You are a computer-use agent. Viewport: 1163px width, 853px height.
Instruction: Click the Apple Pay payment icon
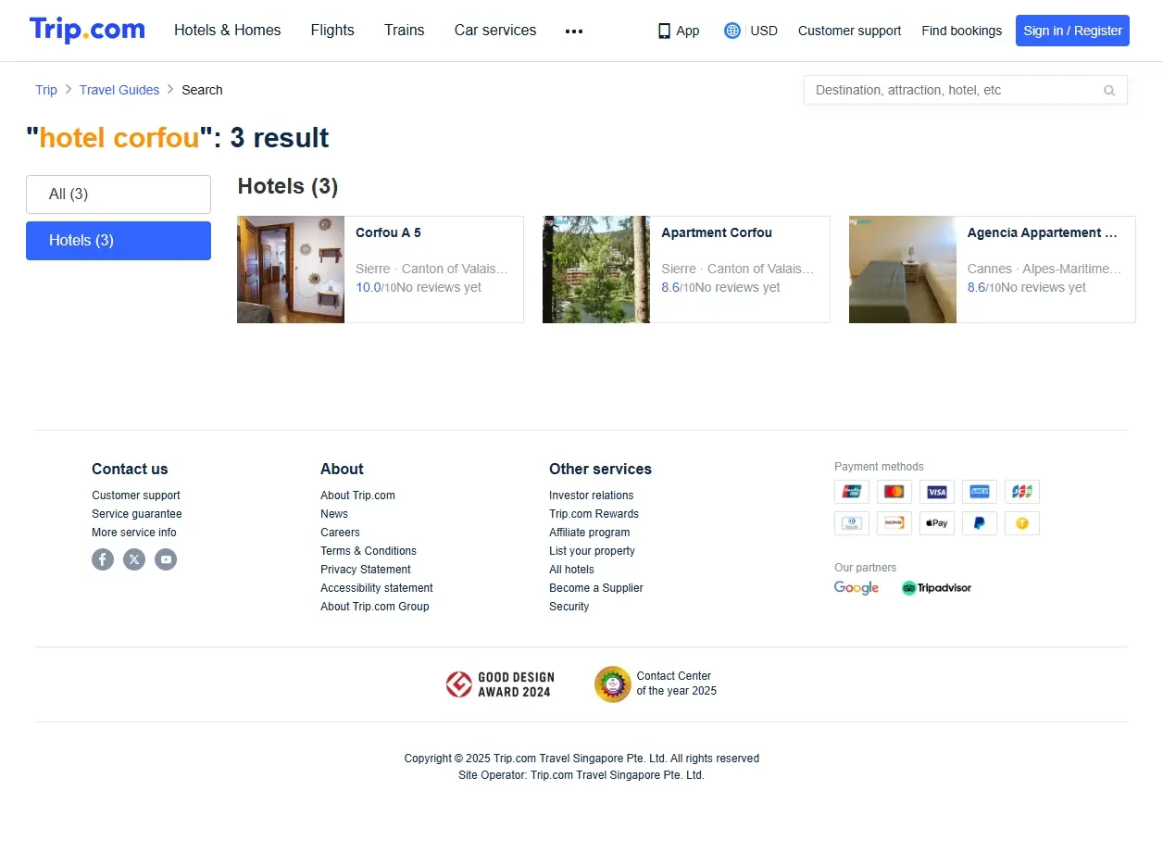(937, 523)
